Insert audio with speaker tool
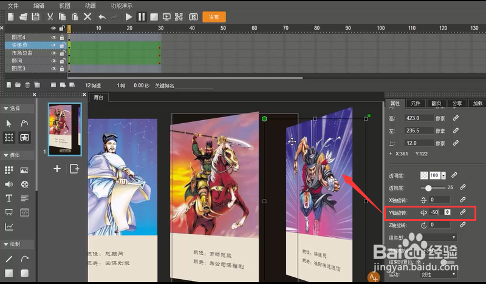 pos(9,184)
